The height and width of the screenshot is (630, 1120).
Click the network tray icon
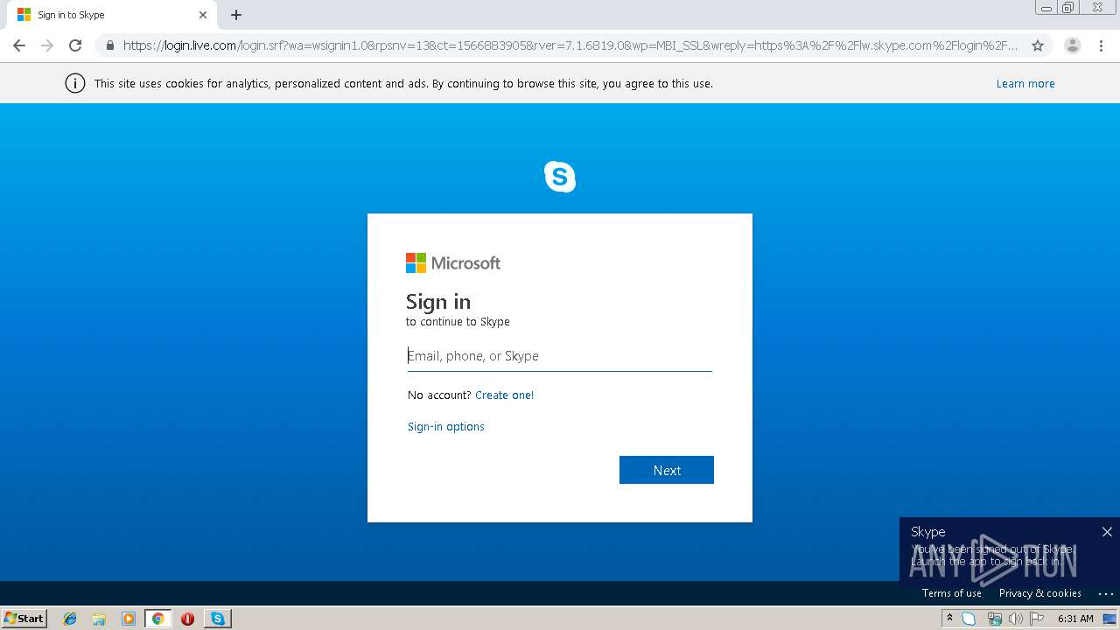994,619
